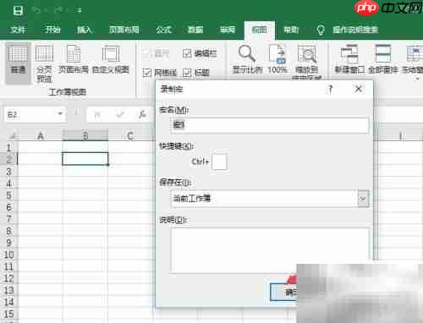Switch to the 公式 (Formulas) tab
423x323 pixels.
pyautogui.click(x=163, y=30)
